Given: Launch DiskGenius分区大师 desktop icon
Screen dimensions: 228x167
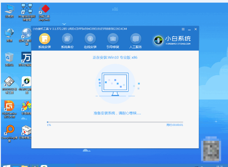Looking at the screenshot, I should [x=9, y=109].
